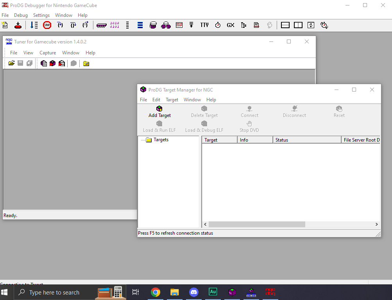The height and width of the screenshot is (300, 392).
Task: Click the Reset button in Target Manager
Action: click(339, 112)
